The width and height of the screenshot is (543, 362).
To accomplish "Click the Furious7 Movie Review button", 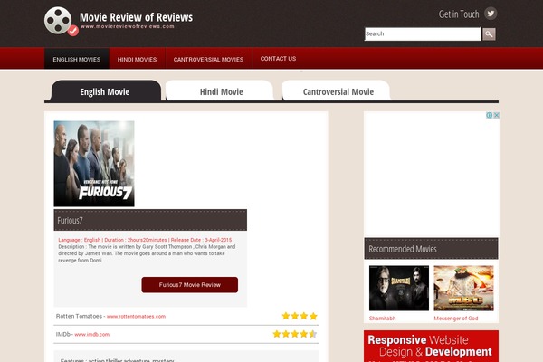I will (x=190, y=285).
